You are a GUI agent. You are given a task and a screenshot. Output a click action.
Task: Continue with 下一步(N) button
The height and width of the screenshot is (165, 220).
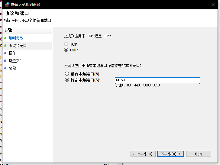[x=170, y=154]
